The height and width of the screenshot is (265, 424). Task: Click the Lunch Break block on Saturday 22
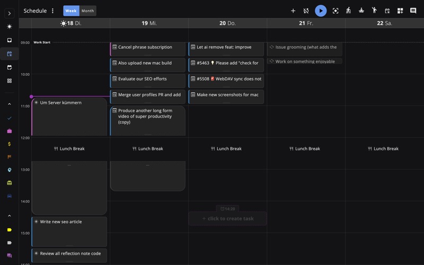pos(383,148)
